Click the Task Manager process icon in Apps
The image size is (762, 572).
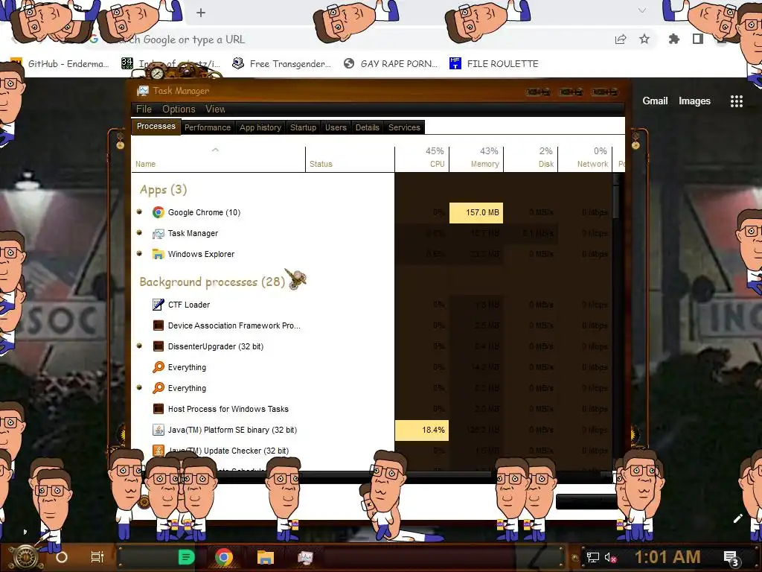coord(158,233)
